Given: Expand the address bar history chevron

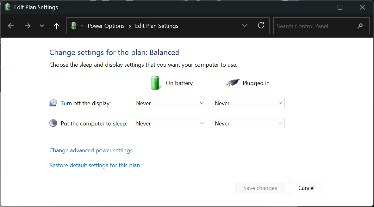Looking at the screenshot, I should point(245,26).
